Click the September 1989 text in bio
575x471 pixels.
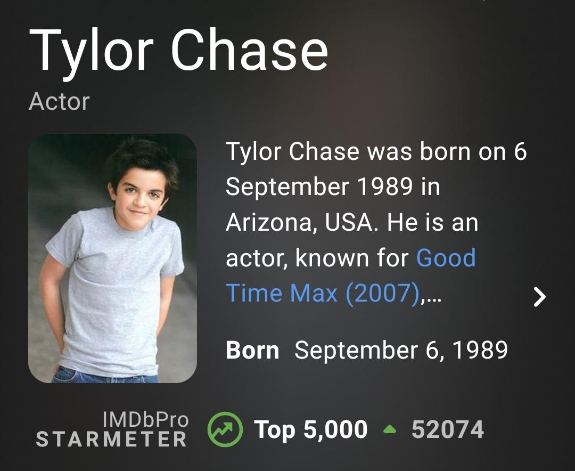[318, 187]
